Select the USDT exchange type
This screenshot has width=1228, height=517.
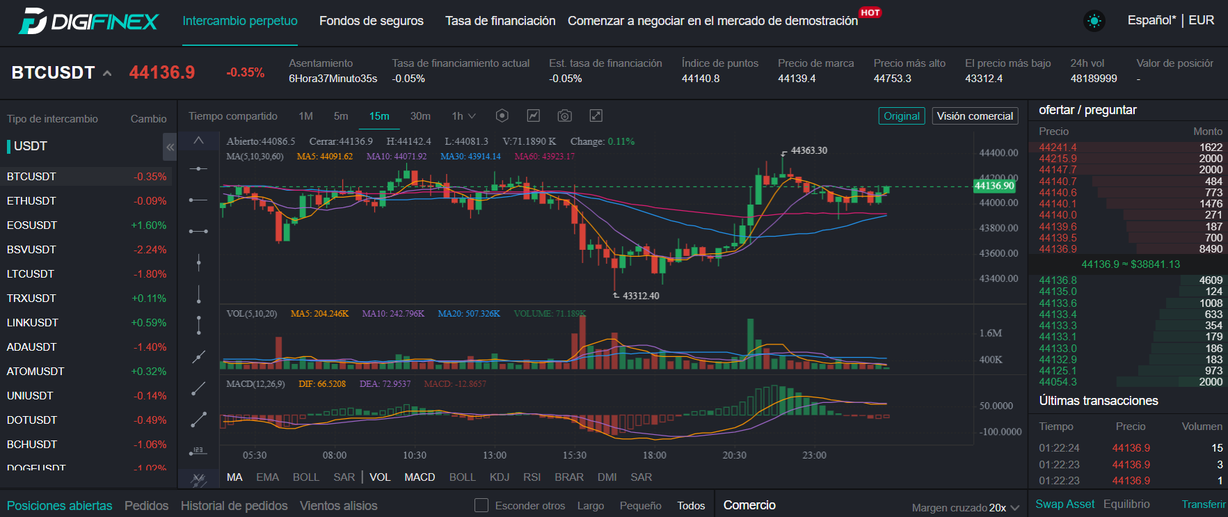(x=31, y=146)
